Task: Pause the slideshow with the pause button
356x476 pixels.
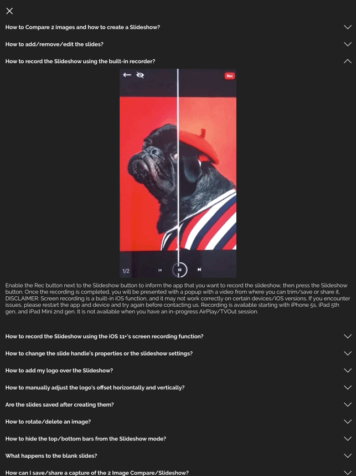Action: (180, 270)
